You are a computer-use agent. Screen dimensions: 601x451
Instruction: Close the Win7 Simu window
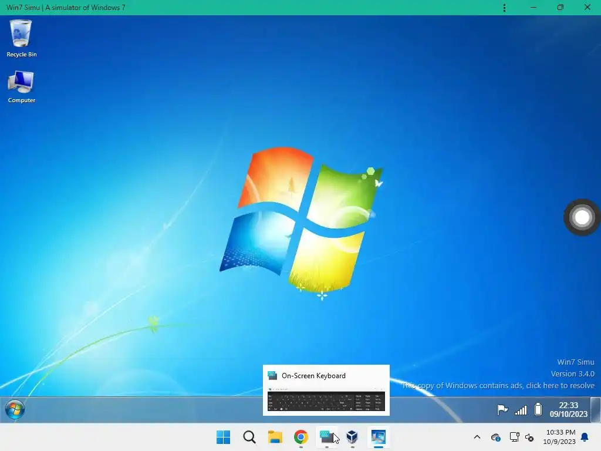(x=587, y=8)
